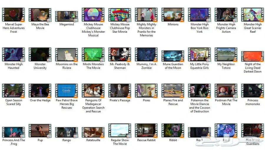
Task: Click the Pup video file icon
Action: (x=40, y=131)
